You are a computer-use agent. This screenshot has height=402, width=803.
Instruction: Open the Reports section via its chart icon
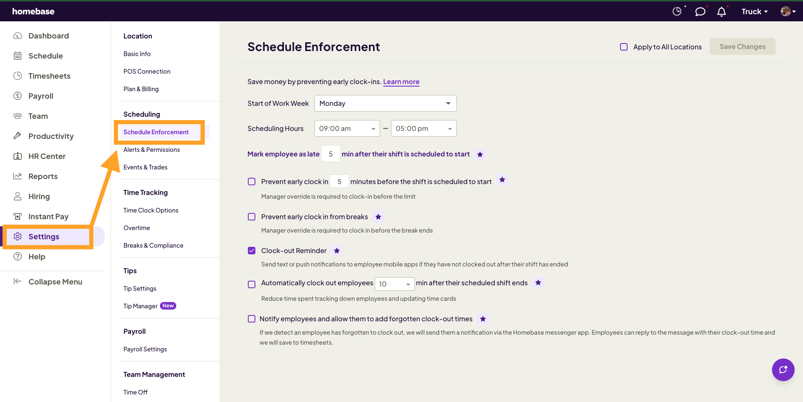[18, 176]
